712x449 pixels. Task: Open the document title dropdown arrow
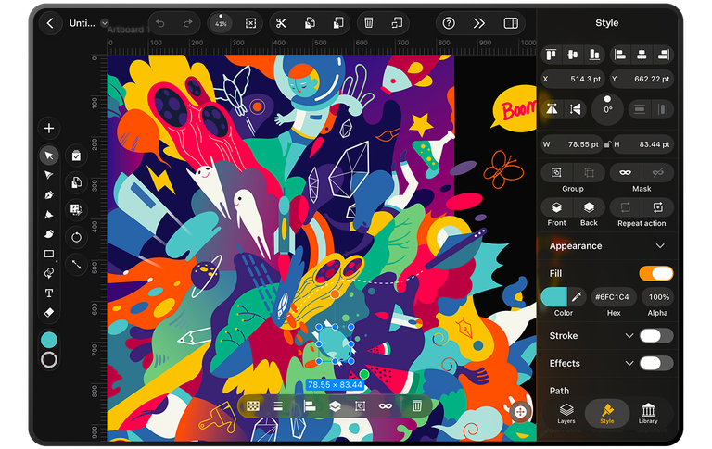click(x=104, y=23)
